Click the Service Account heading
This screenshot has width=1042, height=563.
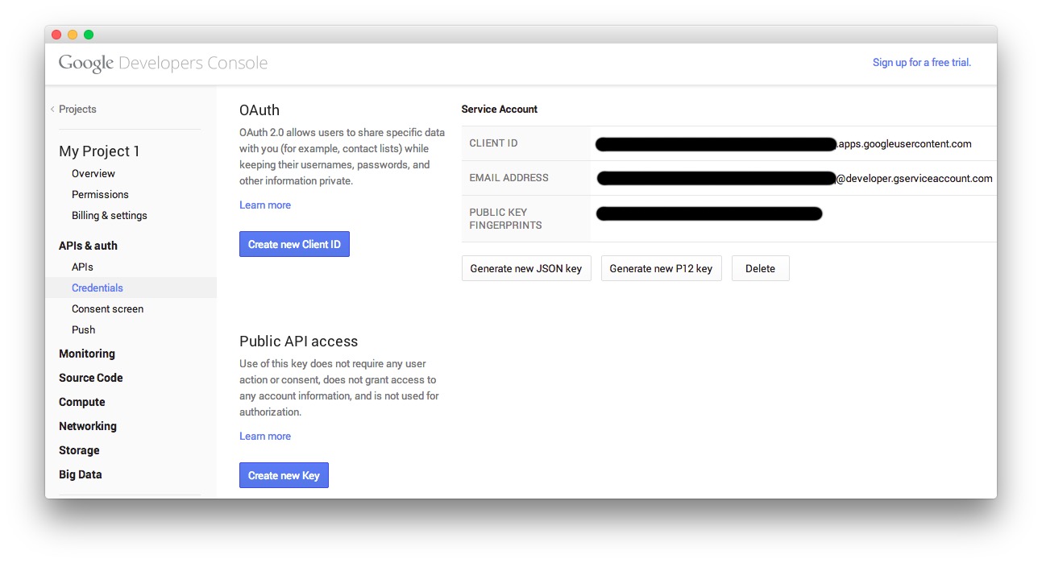point(500,110)
